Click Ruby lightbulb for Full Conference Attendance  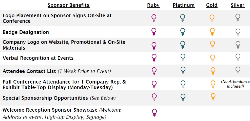(154, 84)
